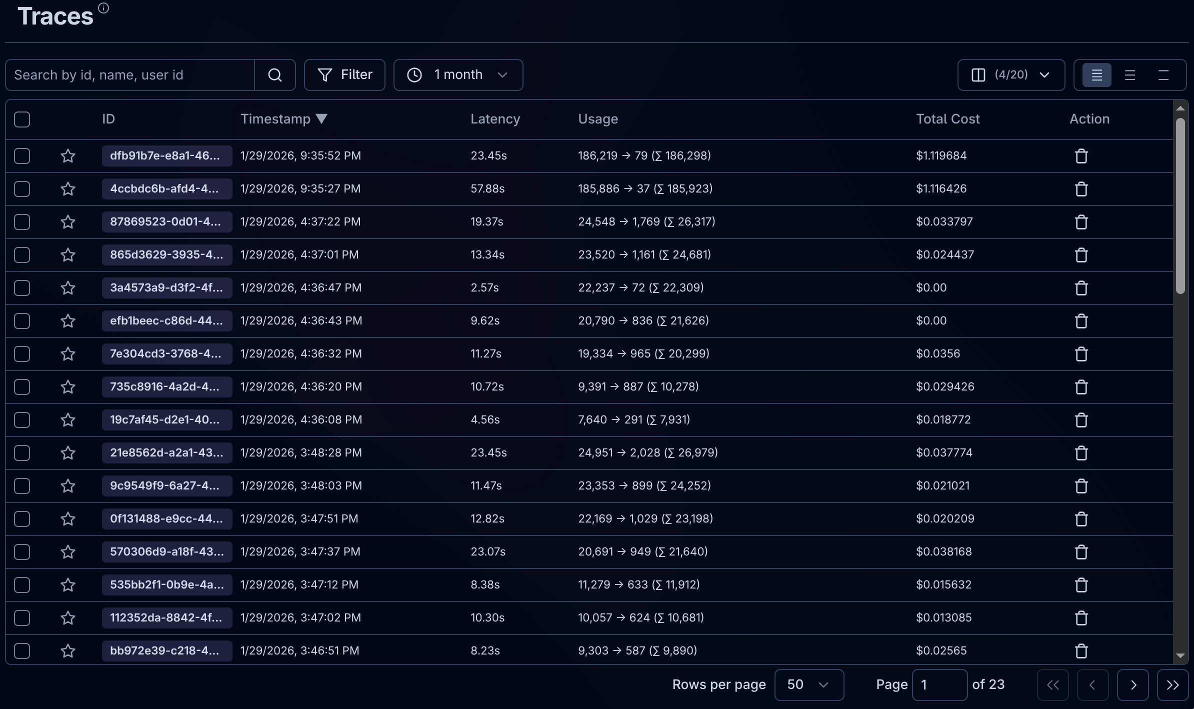The height and width of the screenshot is (709, 1194).
Task: Star the trace dfb91b7e-e8a1-46
Action: [x=68, y=156]
